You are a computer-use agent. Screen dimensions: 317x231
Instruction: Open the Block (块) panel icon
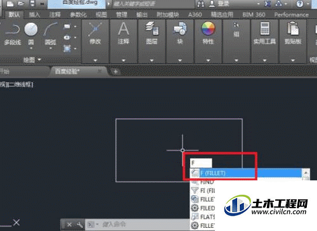click(x=180, y=33)
